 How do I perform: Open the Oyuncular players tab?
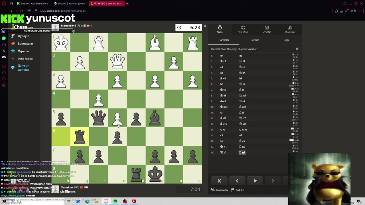click(290, 29)
